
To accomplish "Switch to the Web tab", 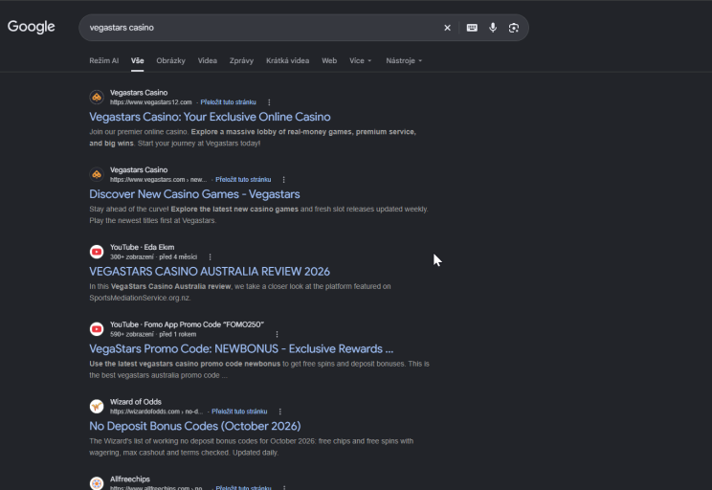I will 329,60.
